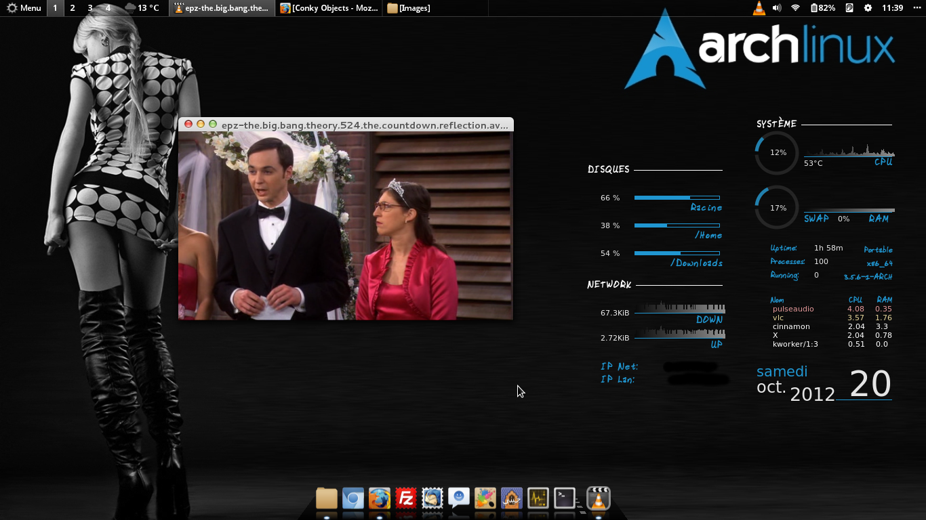Open the Wi-Fi network applet
This screenshot has height=520, width=926.
(795, 8)
